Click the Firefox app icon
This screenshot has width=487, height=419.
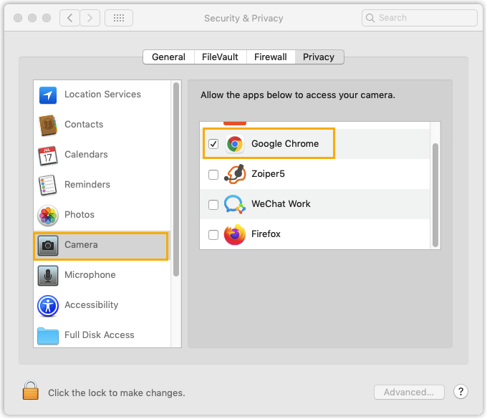click(x=235, y=234)
